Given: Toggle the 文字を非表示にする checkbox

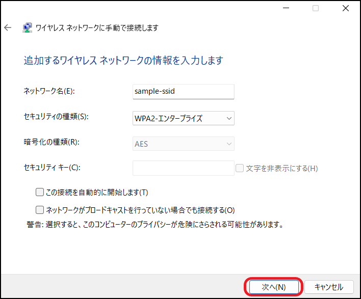Looking at the screenshot, I should click(x=240, y=168).
